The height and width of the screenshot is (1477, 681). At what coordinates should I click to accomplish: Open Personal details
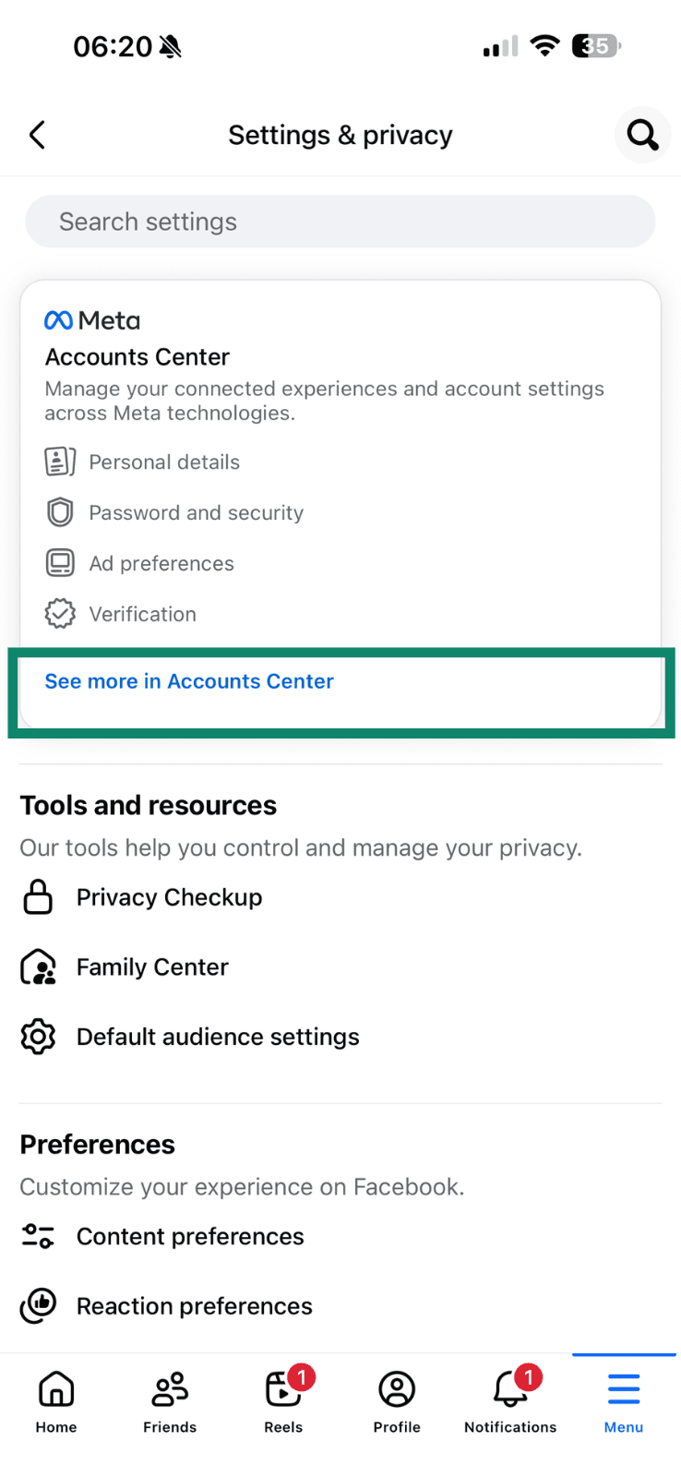point(163,462)
